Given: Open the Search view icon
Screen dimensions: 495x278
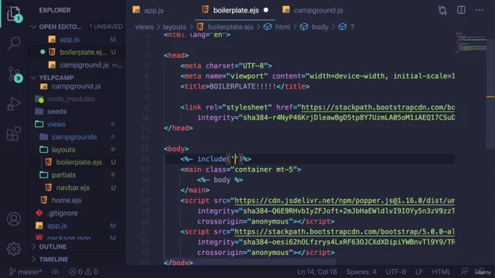Looking at the screenshot, I should click(14, 43).
